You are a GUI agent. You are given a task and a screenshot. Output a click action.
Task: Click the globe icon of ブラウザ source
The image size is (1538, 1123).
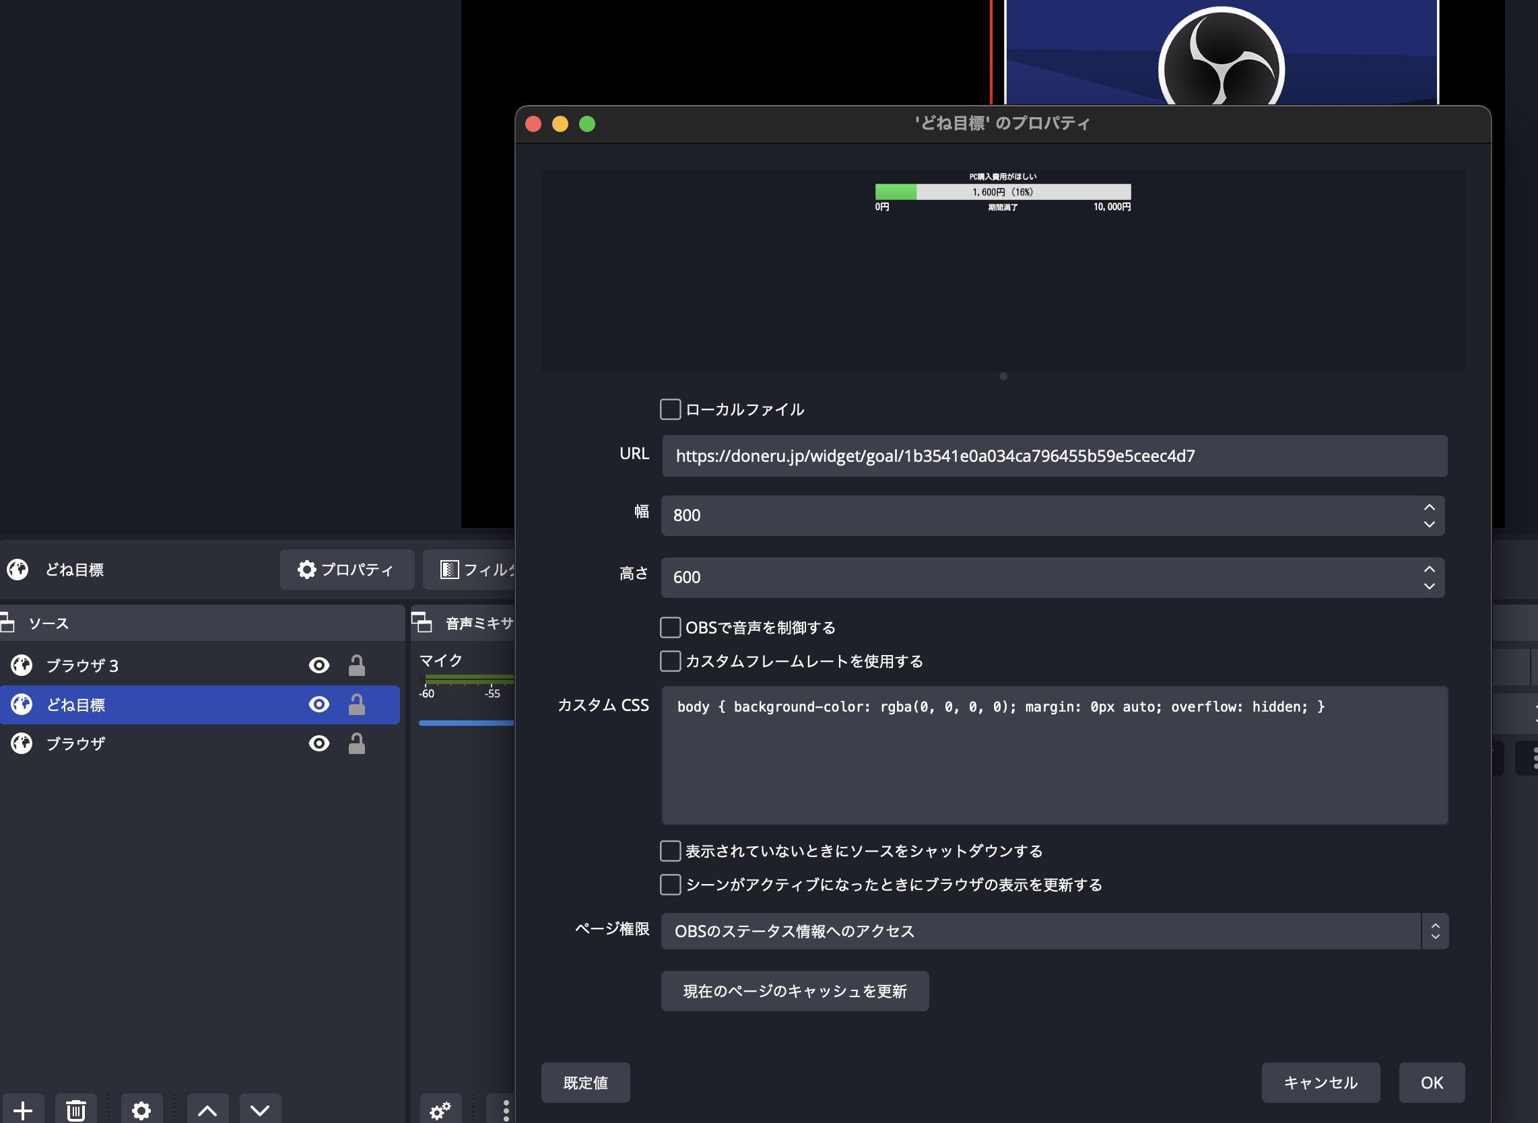coord(22,744)
